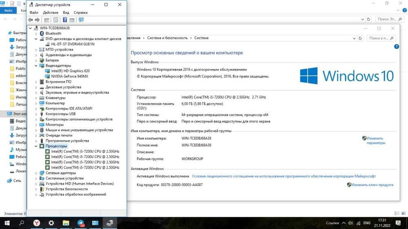Image resolution: width=408 pixels, height=229 pixels.
Task: Select Дисковые устройства in device tree
Action: (x=63, y=87)
